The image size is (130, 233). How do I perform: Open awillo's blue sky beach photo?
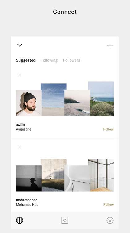pos(54,100)
